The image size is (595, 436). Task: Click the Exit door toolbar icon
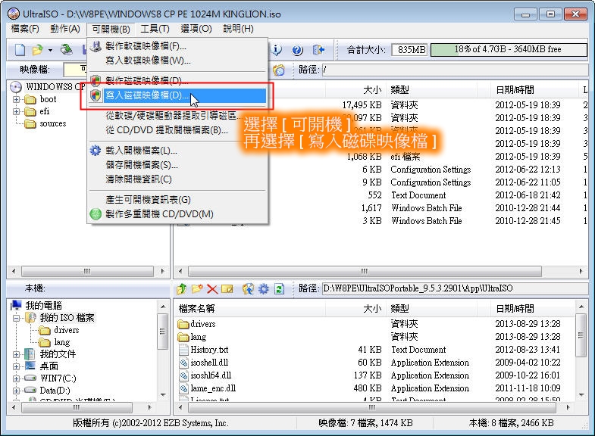pyautogui.click(x=318, y=50)
